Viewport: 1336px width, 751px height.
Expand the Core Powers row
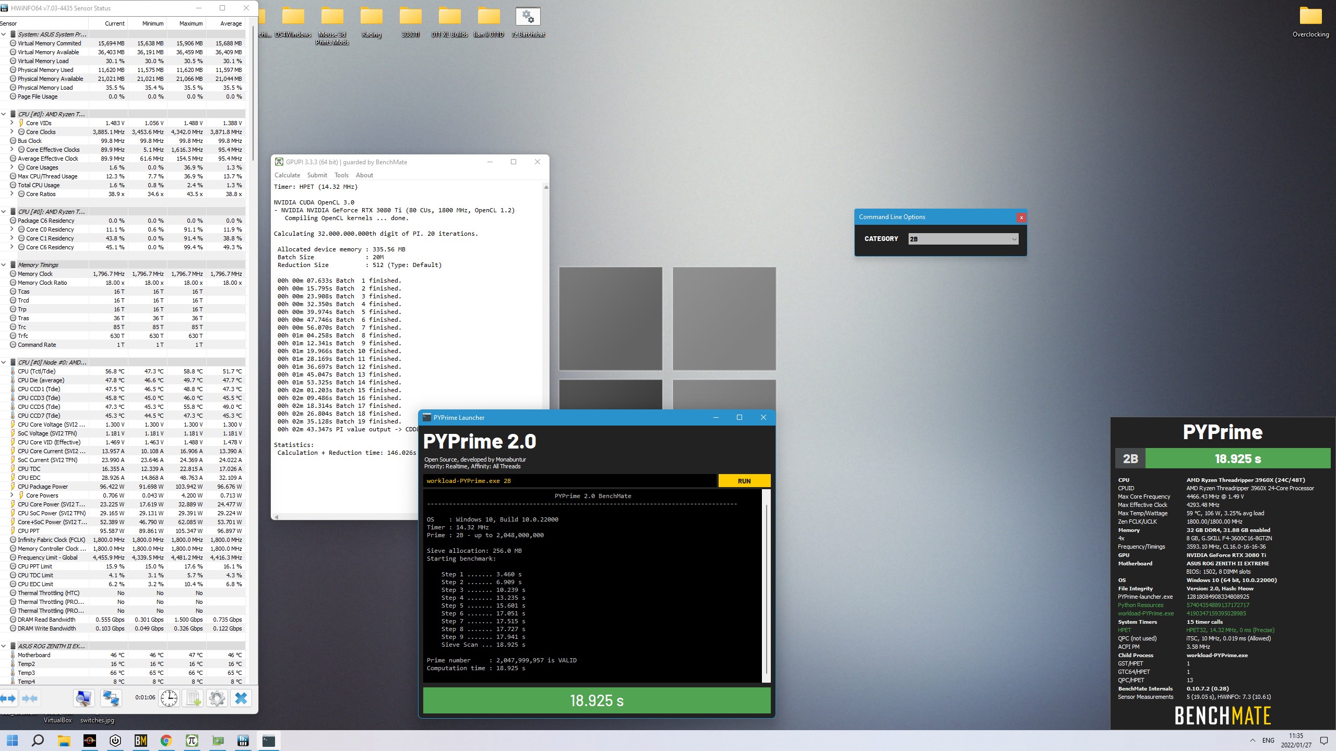pyautogui.click(x=11, y=495)
